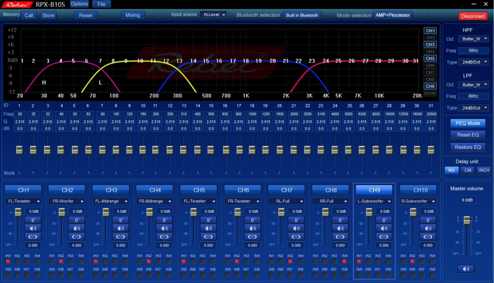Mute the master volume speaker icon
Viewport: 494px width, 283px height.
(x=466, y=269)
